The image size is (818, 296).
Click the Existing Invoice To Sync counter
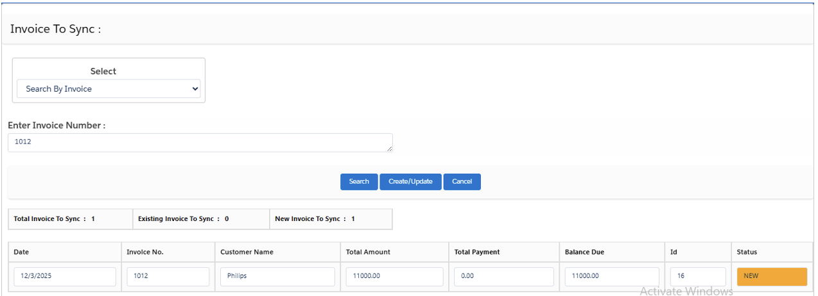click(x=183, y=219)
